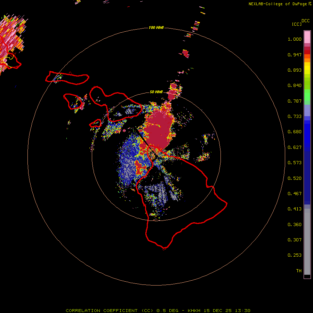
Task: Click the 0.467 color scale value
Action: coord(295,194)
